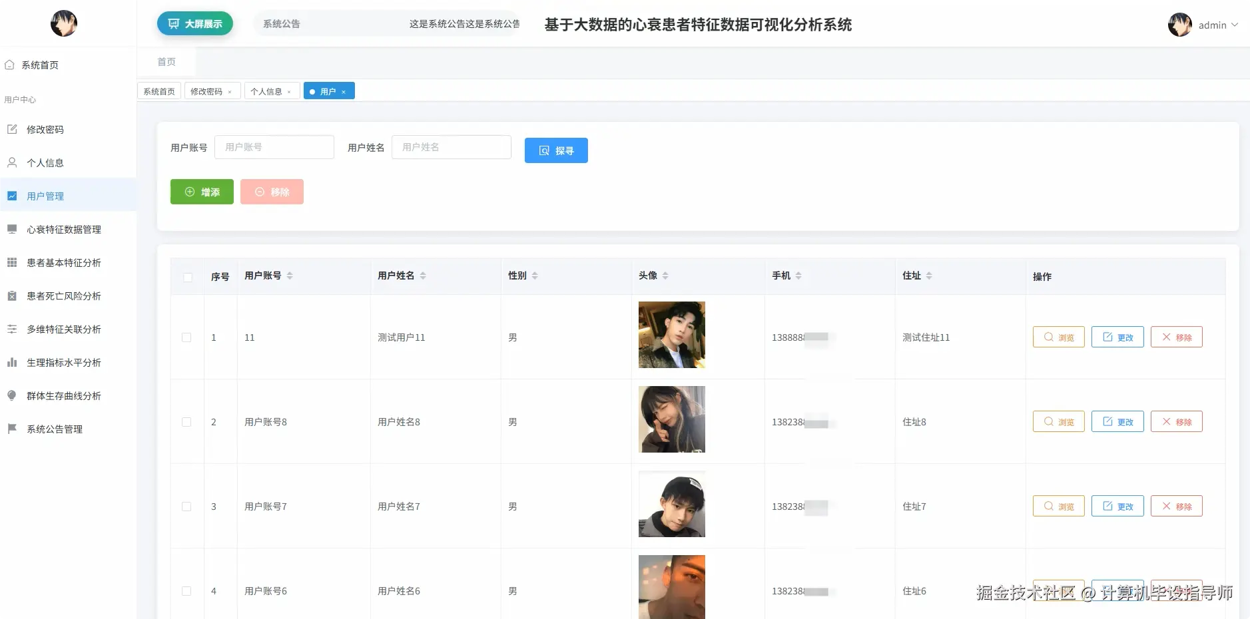
Task: Open 系统公告管理 in sidebar menu
Action: tap(69, 429)
